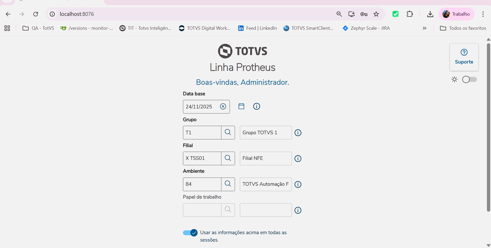Click the Grupo code field T1
This screenshot has width=491, height=248.
[x=202, y=132]
